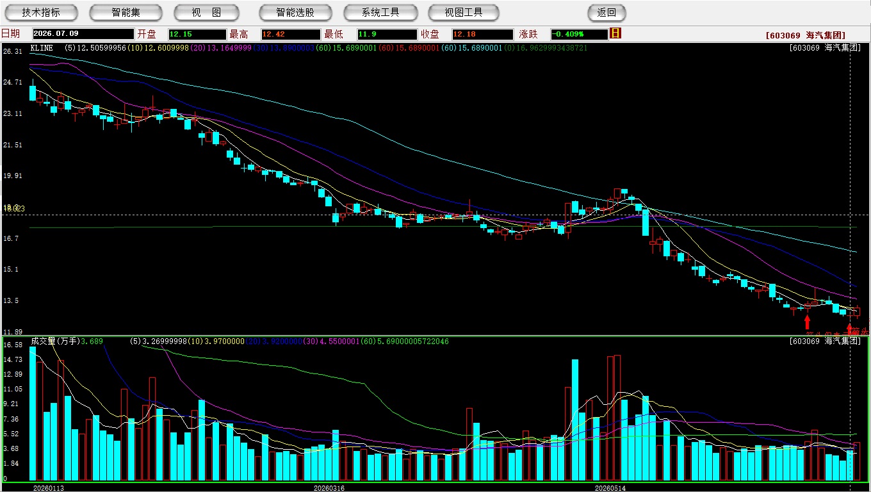Click the 16.58 volume axis label
Screen dimensions: 871x492
tap(13, 345)
